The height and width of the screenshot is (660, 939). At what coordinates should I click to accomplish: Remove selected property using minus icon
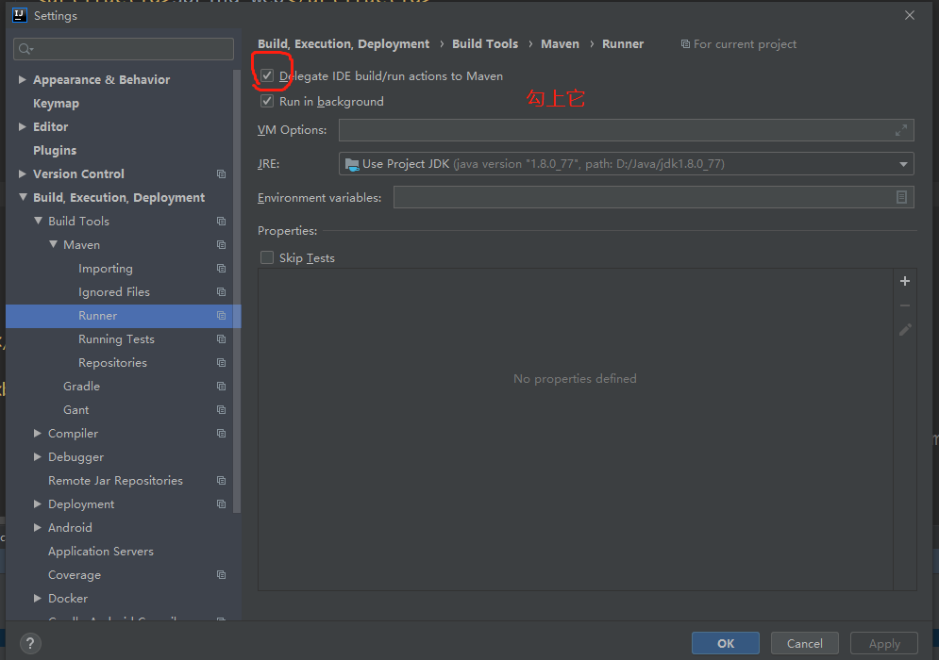(904, 305)
